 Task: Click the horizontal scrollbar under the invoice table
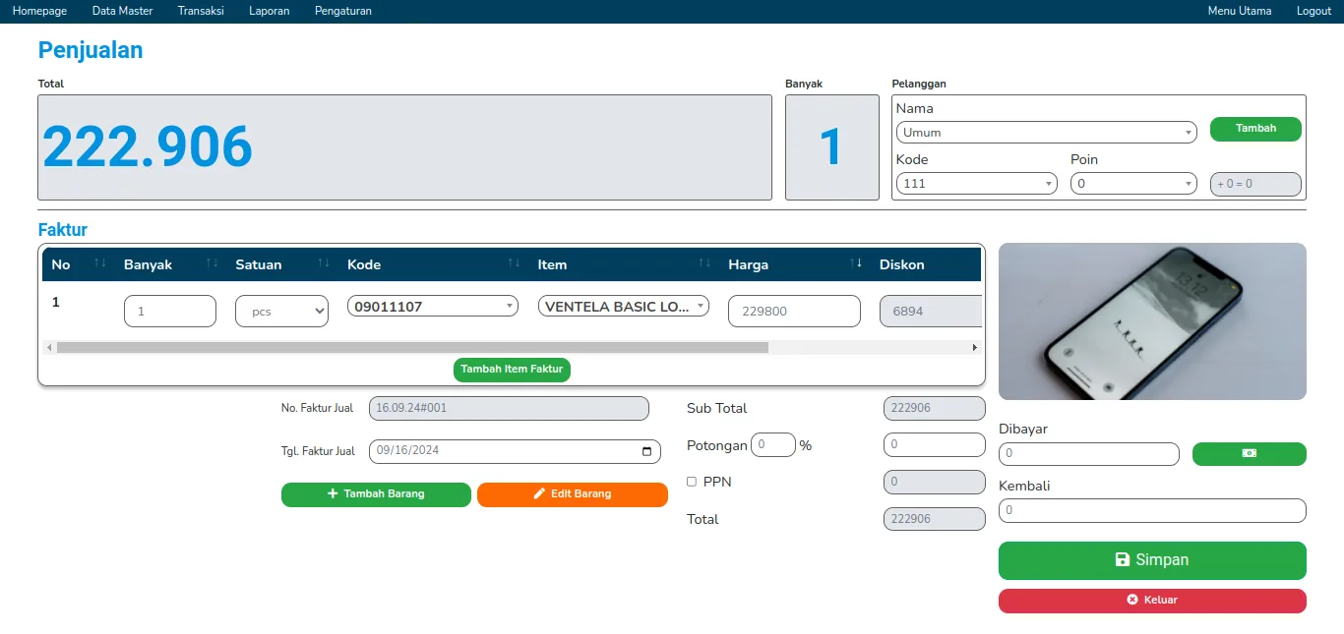tap(412, 347)
